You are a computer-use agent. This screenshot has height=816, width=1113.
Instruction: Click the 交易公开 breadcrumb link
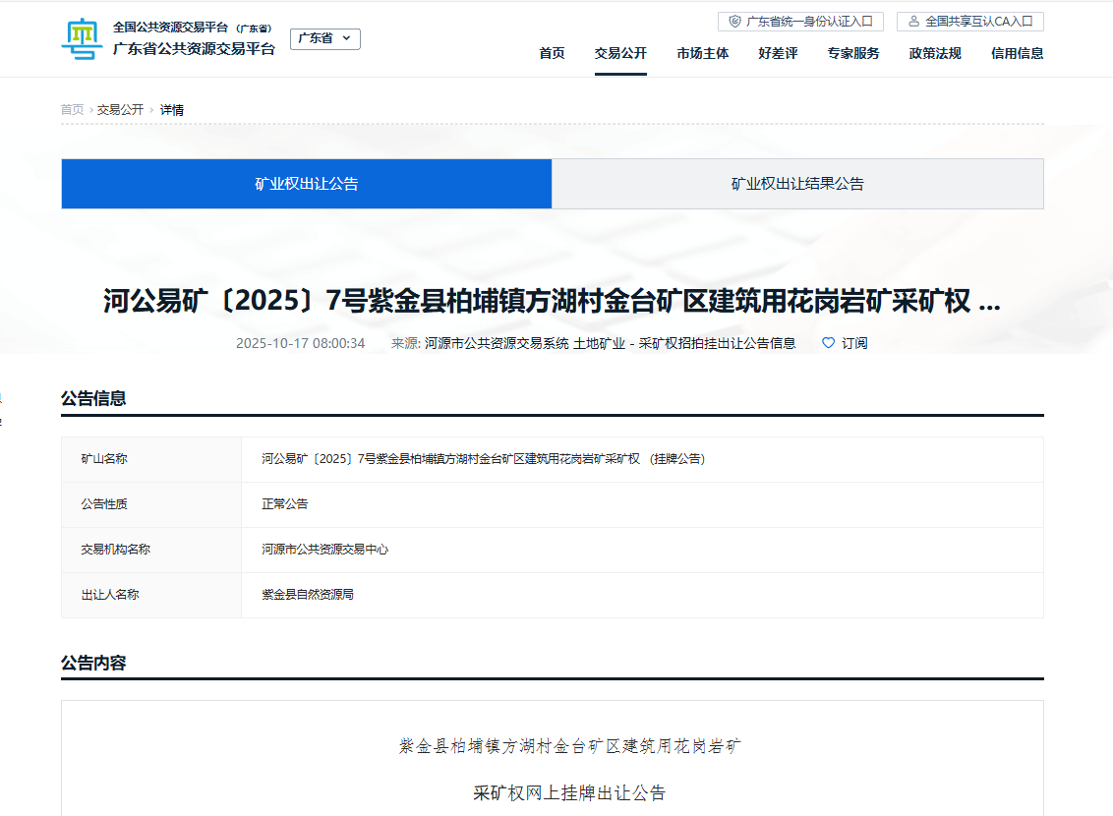(120, 110)
